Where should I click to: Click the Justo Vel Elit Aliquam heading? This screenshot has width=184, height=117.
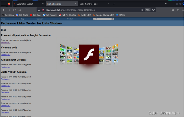point(14,72)
